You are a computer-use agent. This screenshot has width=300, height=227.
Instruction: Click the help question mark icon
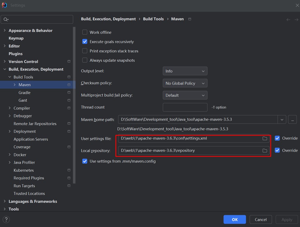click(6, 219)
